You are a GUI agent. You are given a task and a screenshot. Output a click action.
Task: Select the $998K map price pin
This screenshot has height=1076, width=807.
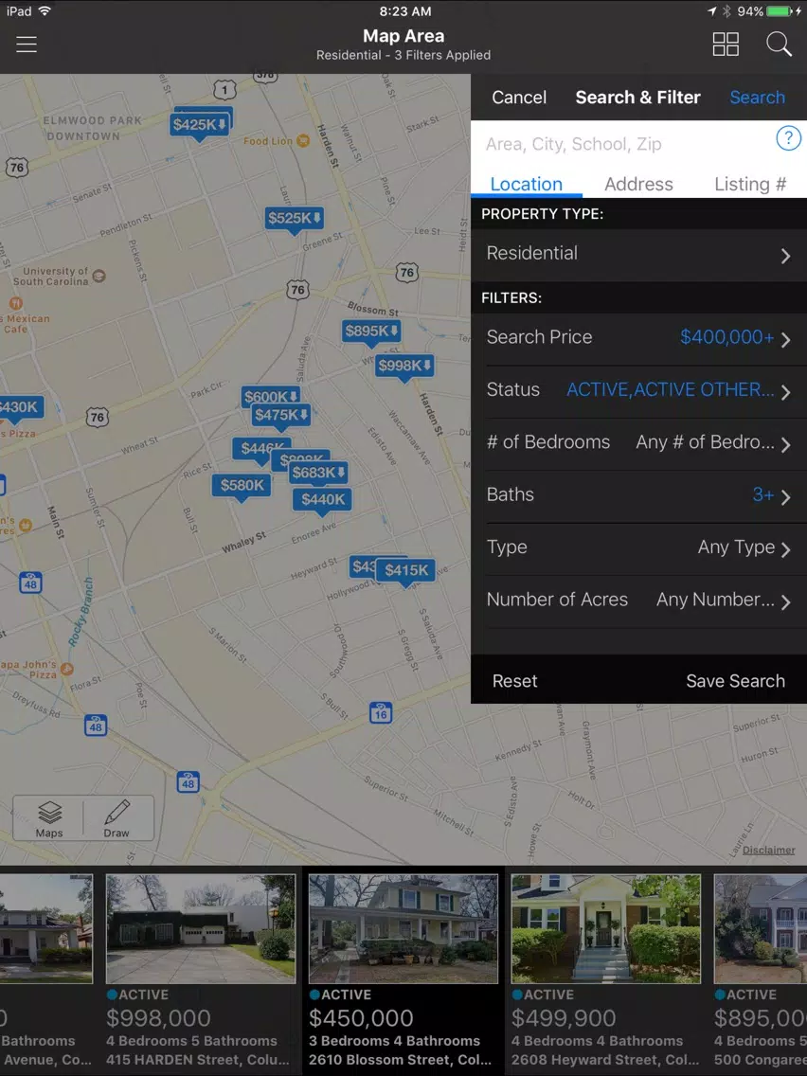(404, 365)
